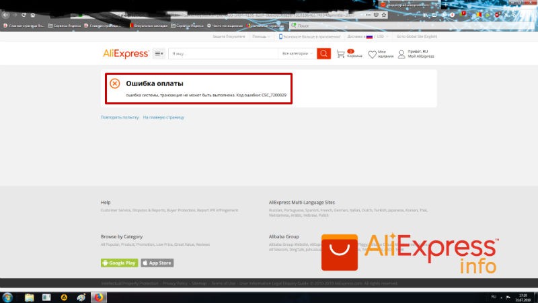Image resolution: width=538 pixels, height=303 pixels.
Task: Open Buyer Protection footer link
Action: coord(181,210)
